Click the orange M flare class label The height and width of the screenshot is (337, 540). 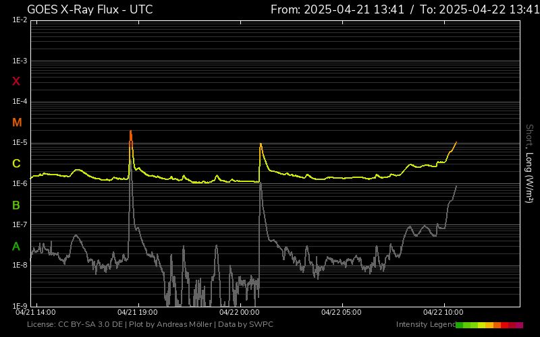(17, 123)
